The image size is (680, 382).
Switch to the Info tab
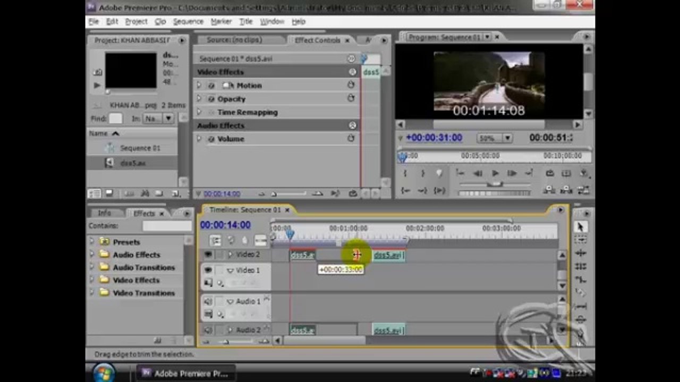[x=104, y=213]
